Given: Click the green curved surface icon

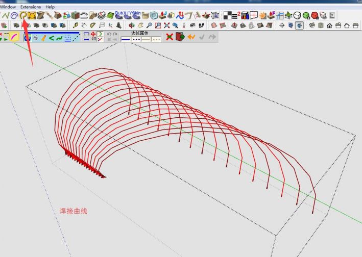Looking at the screenshot, I should [x=110, y=15].
